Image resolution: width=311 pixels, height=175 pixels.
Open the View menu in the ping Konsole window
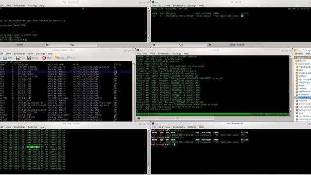click(x=8, y=127)
